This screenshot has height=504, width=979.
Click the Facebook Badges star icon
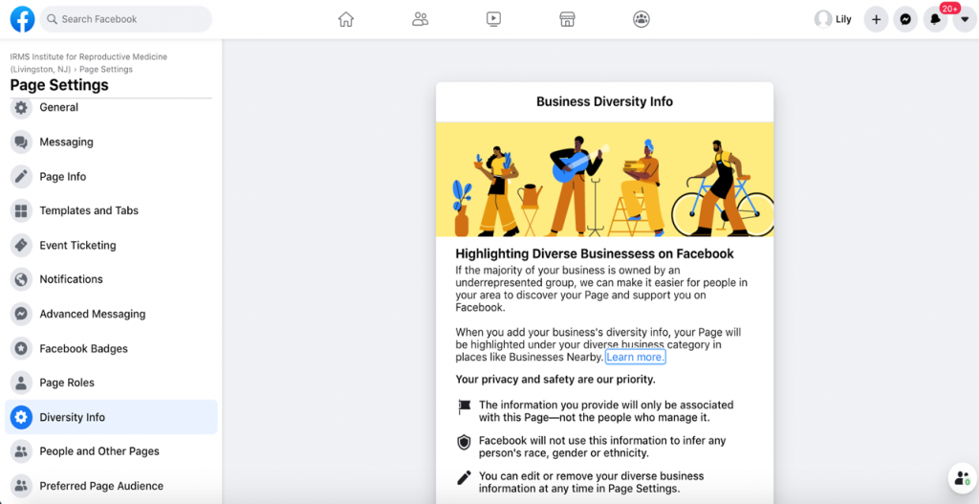coord(21,348)
